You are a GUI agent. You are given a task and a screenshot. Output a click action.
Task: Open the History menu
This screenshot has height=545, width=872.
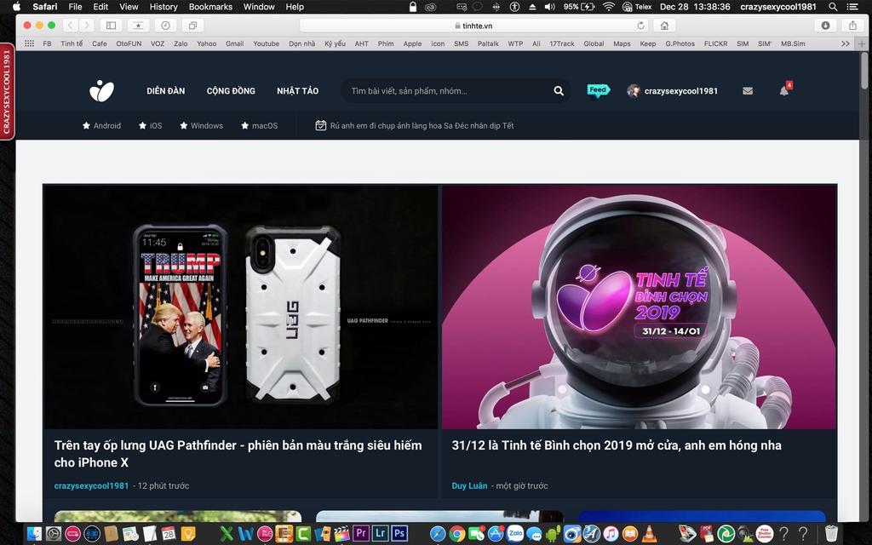[163, 7]
